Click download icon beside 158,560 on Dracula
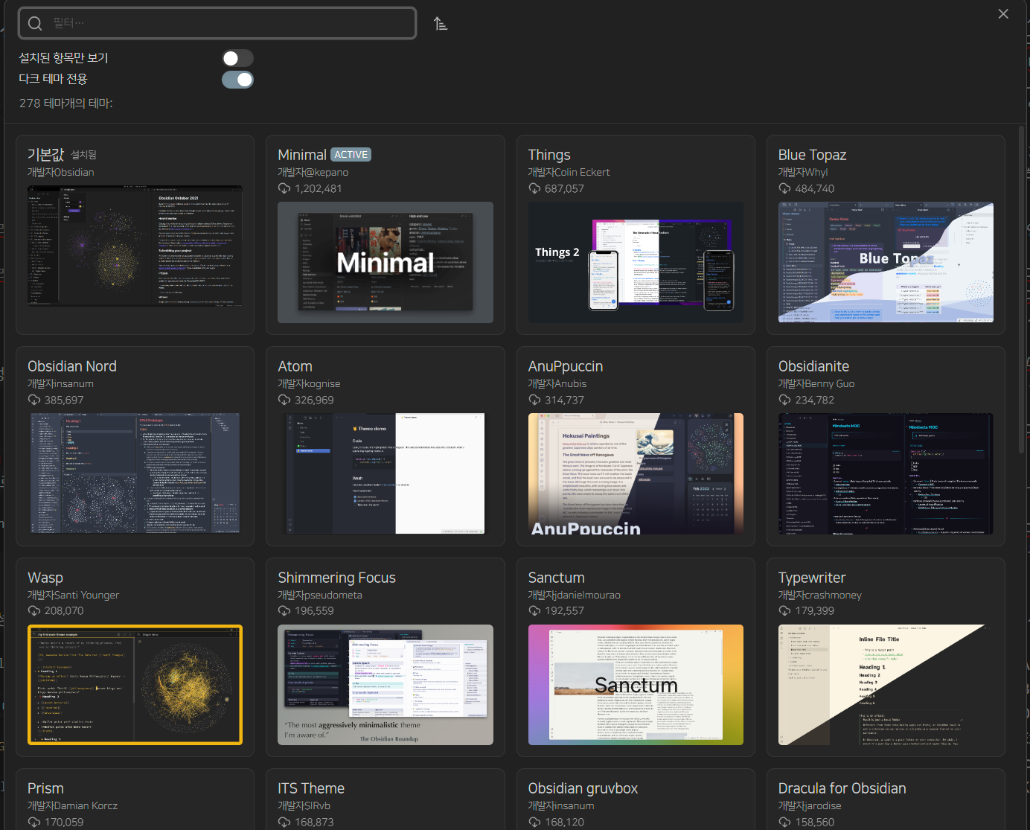The width and height of the screenshot is (1030, 830). pos(784,822)
